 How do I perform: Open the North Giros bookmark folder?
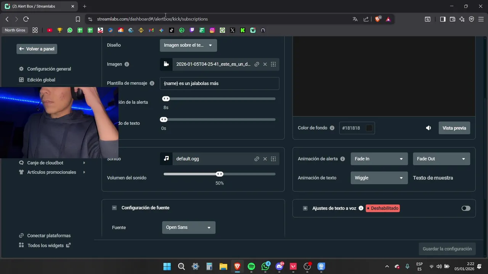tap(15, 30)
